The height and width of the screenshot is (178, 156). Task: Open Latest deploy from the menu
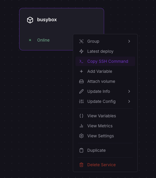coord(105,51)
